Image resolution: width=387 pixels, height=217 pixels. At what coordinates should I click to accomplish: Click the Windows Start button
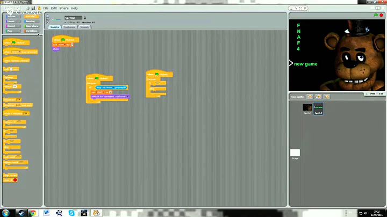tap(5, 213)
